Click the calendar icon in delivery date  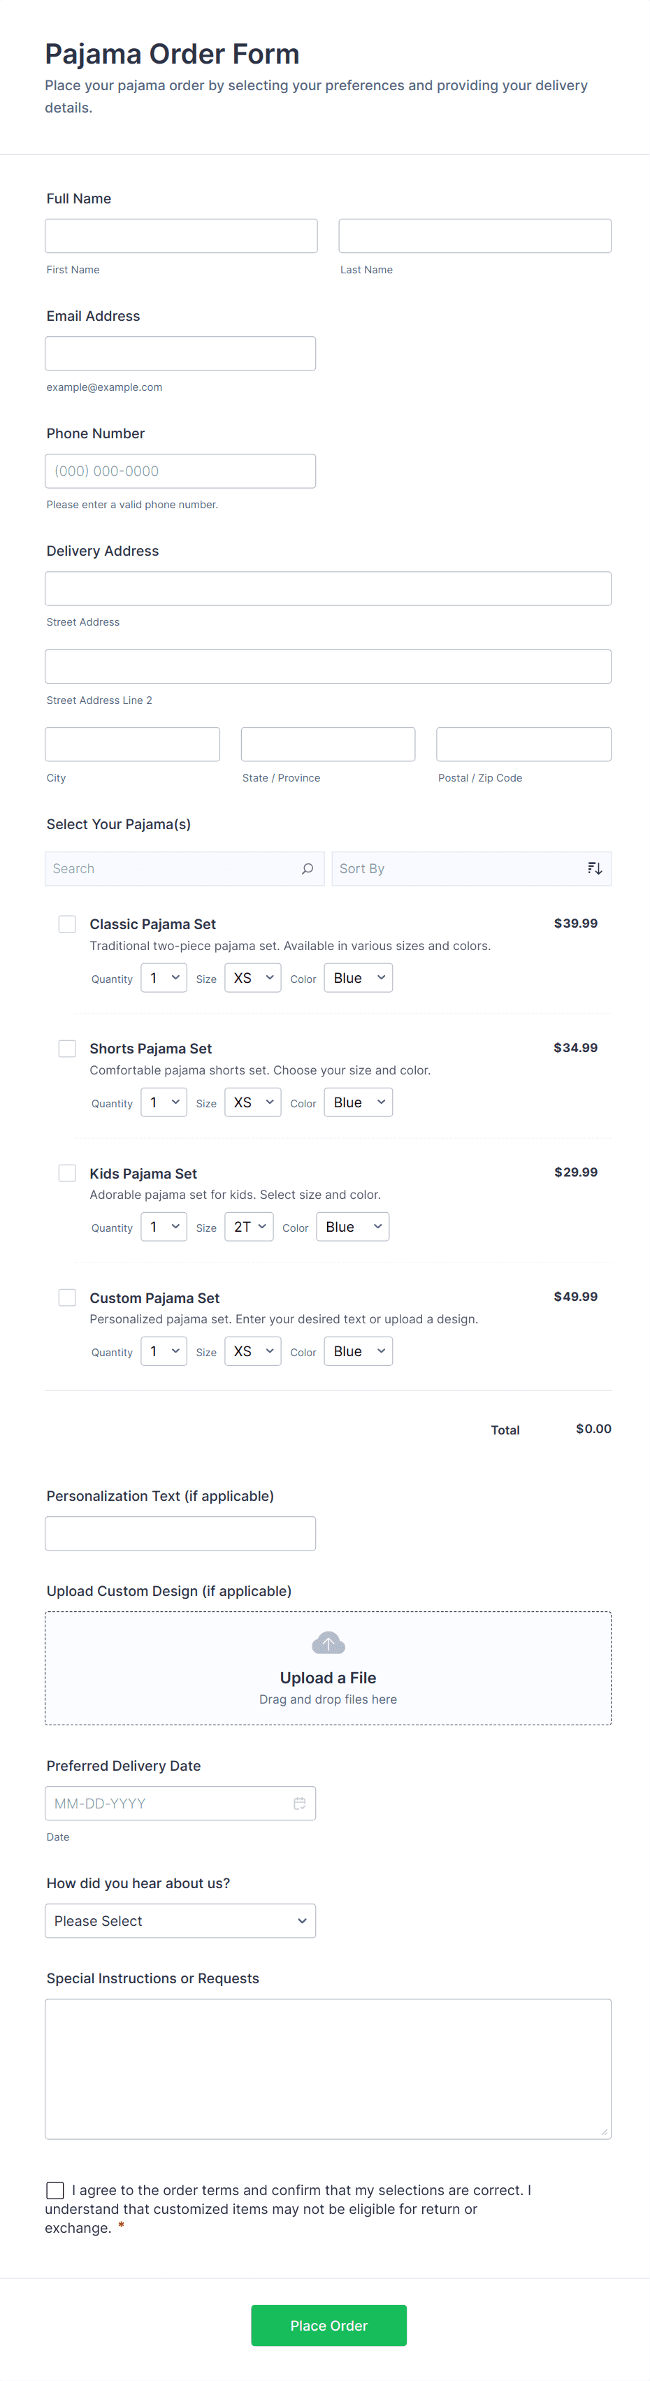[300, 1804]
